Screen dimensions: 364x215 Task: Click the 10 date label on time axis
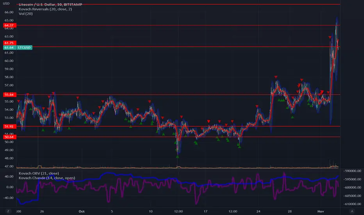click(x=151, y=211)
